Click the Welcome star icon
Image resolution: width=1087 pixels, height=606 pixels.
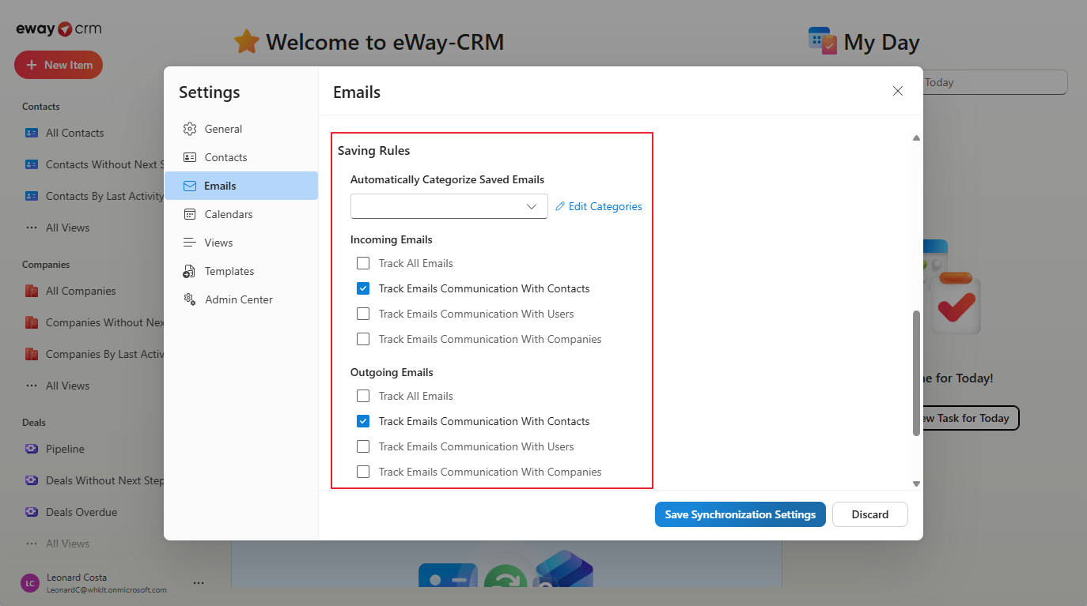pyautogui.click(x=247, y=41)
